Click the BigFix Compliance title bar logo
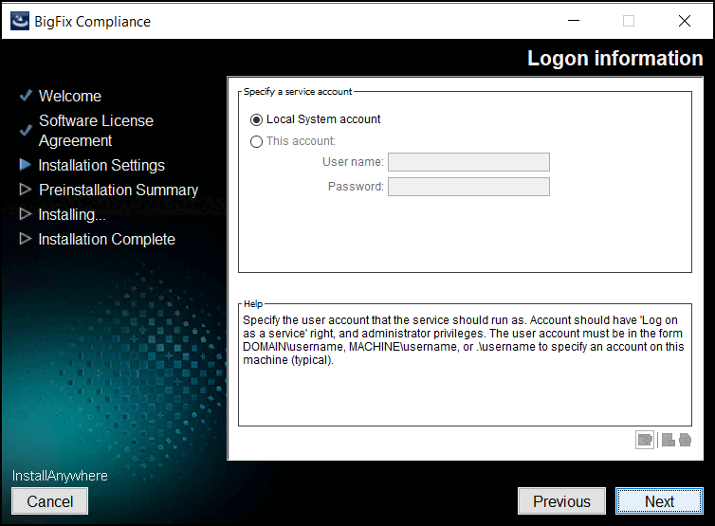Screen dimensions: 715x526 (x=20, y=21)
